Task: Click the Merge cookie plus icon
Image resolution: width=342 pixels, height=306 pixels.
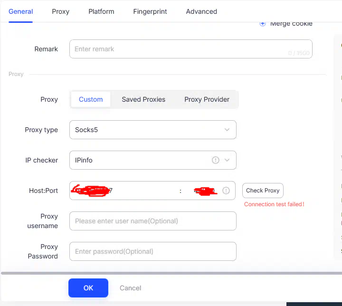Action: coord(263,24)
